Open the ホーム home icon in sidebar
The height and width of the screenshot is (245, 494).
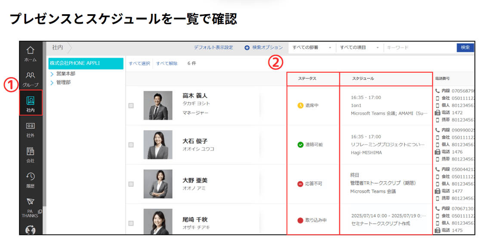point(30,51)
